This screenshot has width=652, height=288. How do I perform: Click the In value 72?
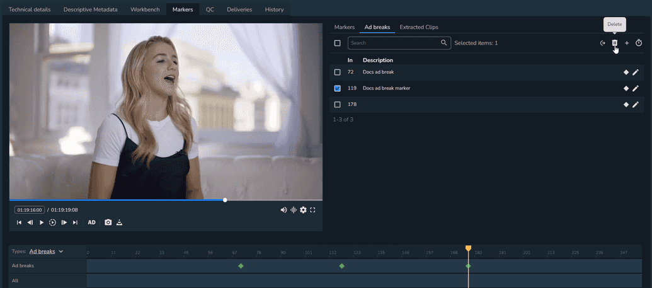pos(350,72)
